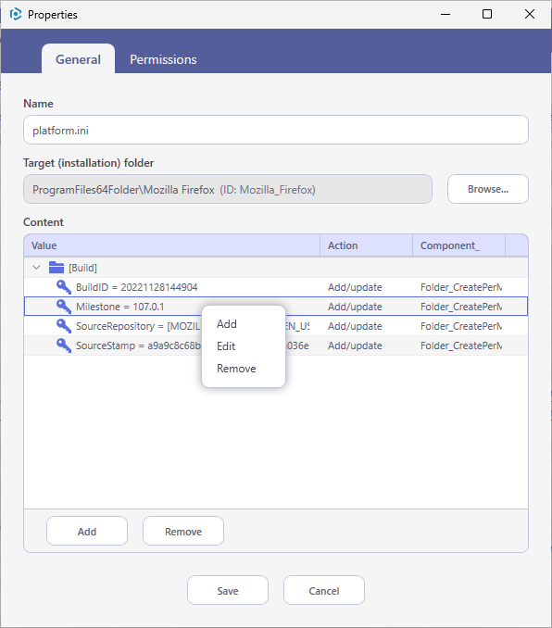Click the key icon beside BuildID entry
Viewport: 552px width, 628px height.
[64, 287]
